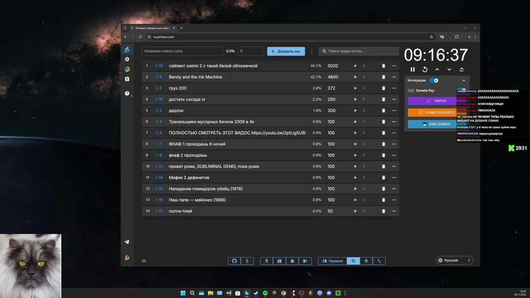Open the GitHub link button

234,261
